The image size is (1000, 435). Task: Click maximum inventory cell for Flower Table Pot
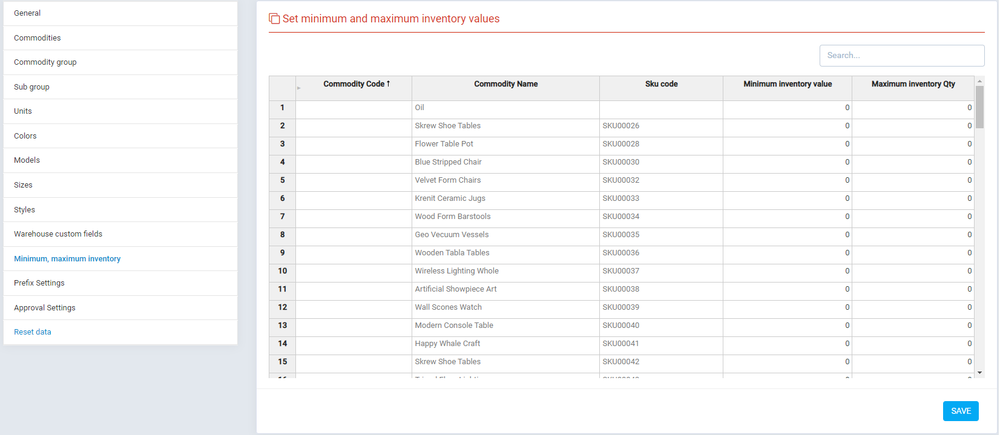click(x=913, y=144)
